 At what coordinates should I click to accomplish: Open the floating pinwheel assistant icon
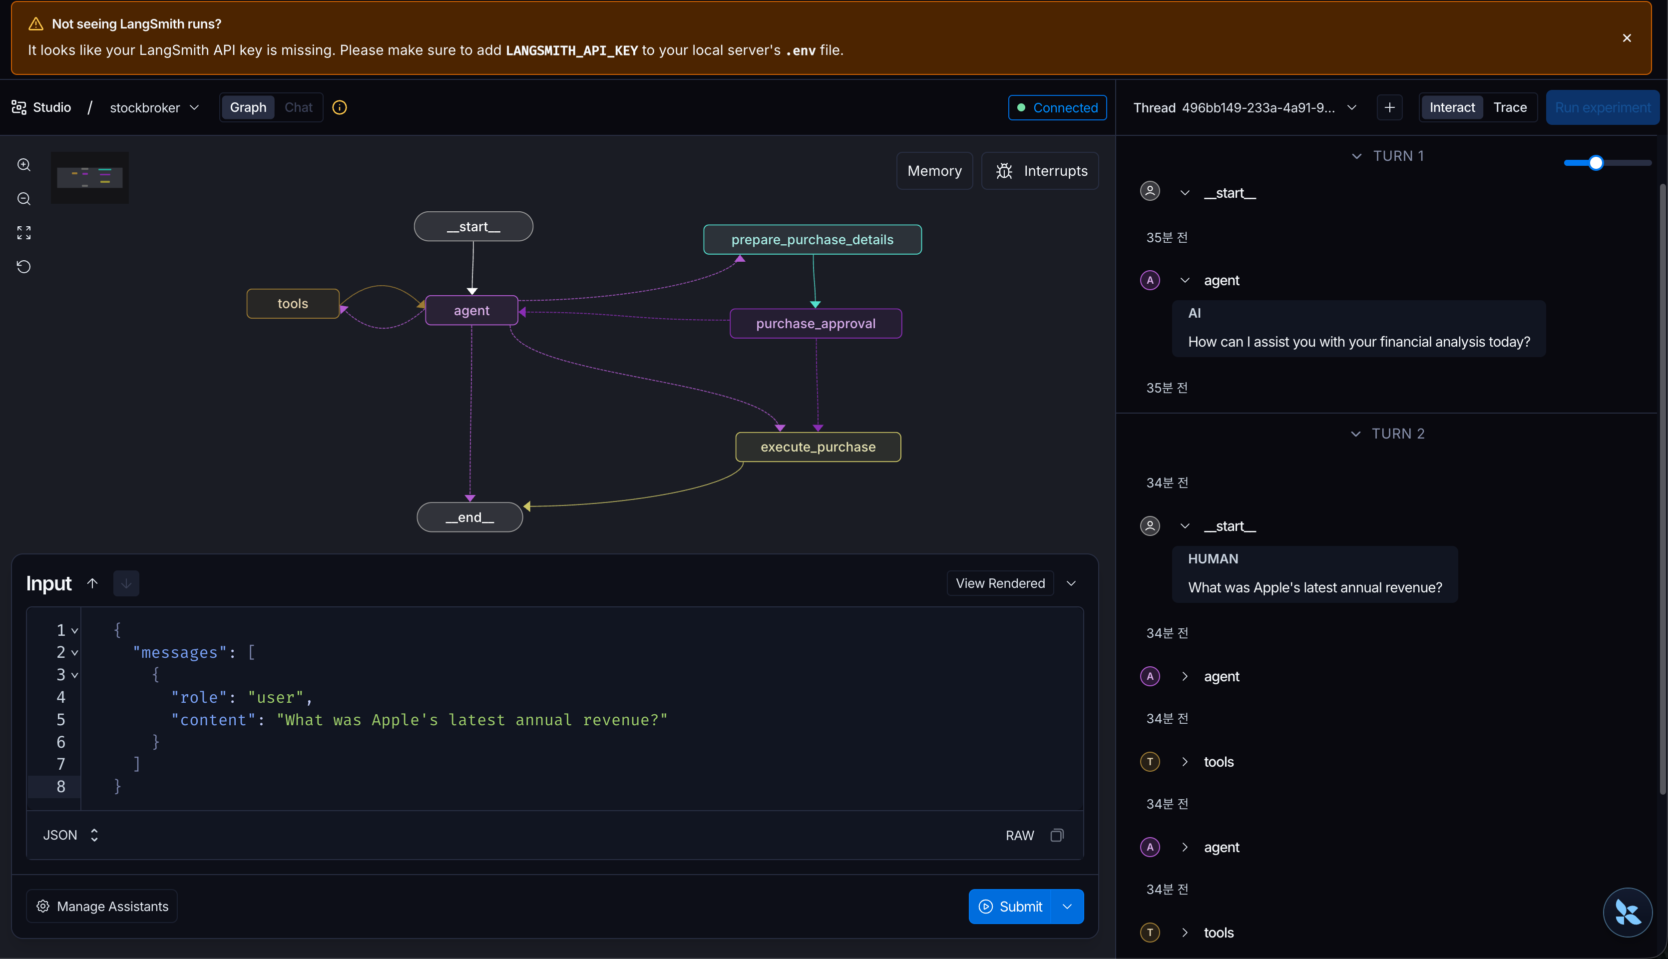(x=1627, y=912)
